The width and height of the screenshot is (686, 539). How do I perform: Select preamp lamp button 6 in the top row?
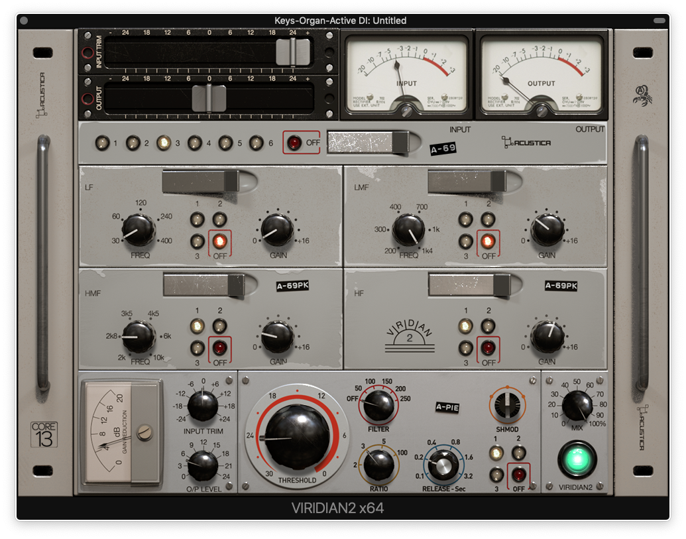pos(257,143)
